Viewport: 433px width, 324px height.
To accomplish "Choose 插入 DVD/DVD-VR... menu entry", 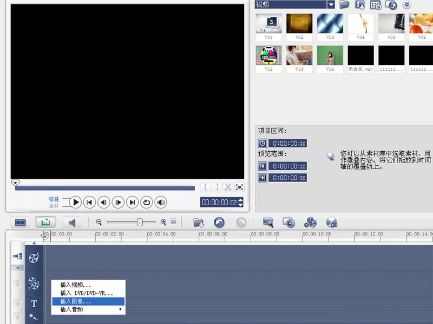I will coord(88,293).
